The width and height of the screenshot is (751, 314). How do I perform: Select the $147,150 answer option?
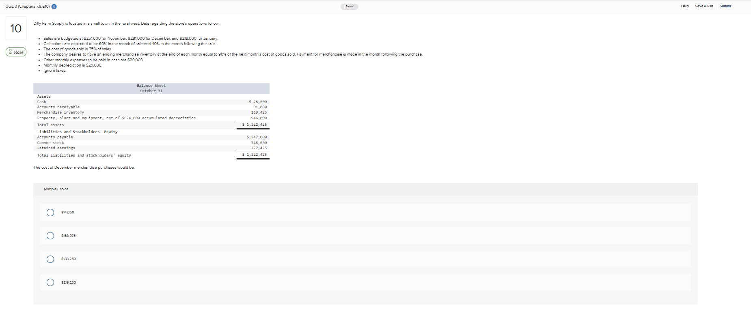click(50, 213)
